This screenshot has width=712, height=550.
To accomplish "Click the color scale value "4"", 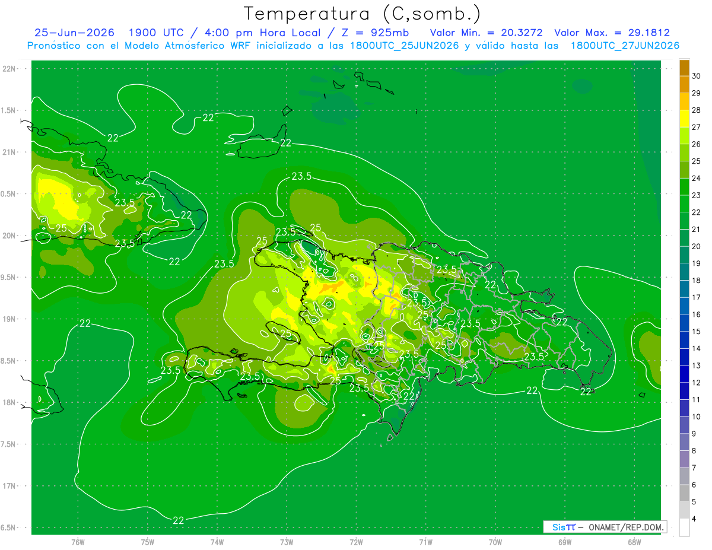I will click(x=695, y=519).
